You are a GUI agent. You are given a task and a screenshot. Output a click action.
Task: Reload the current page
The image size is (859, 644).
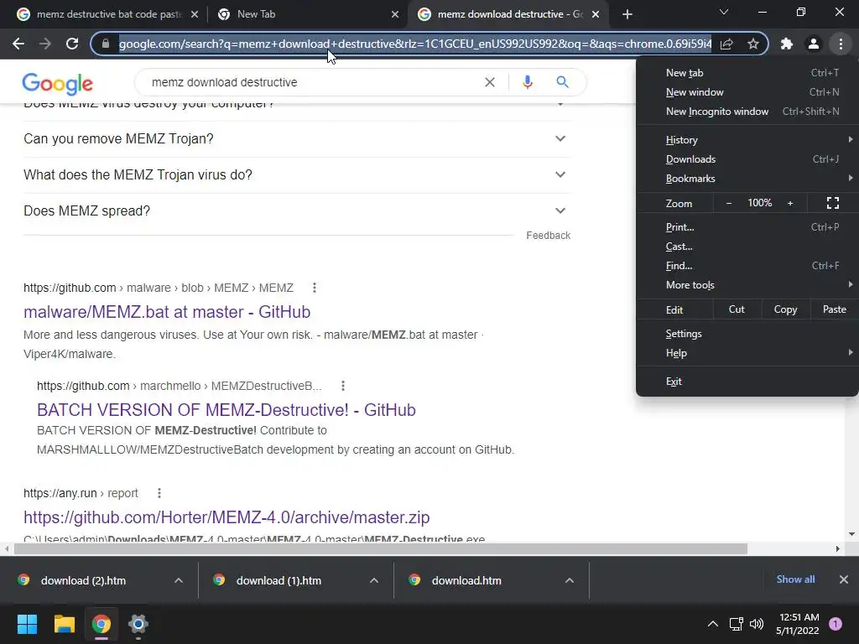tap(72, 44)
